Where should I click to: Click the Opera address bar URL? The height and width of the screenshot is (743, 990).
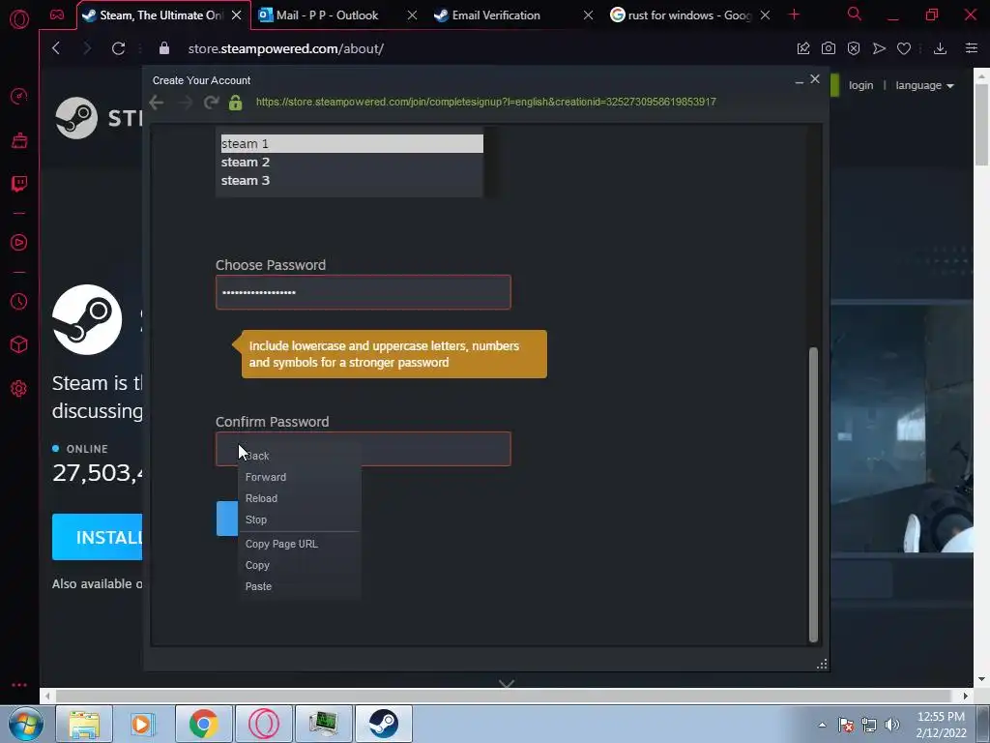(285, 48)
